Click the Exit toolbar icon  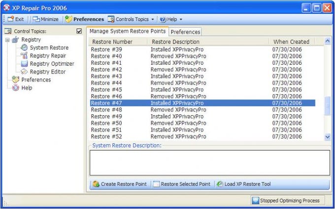10,19
